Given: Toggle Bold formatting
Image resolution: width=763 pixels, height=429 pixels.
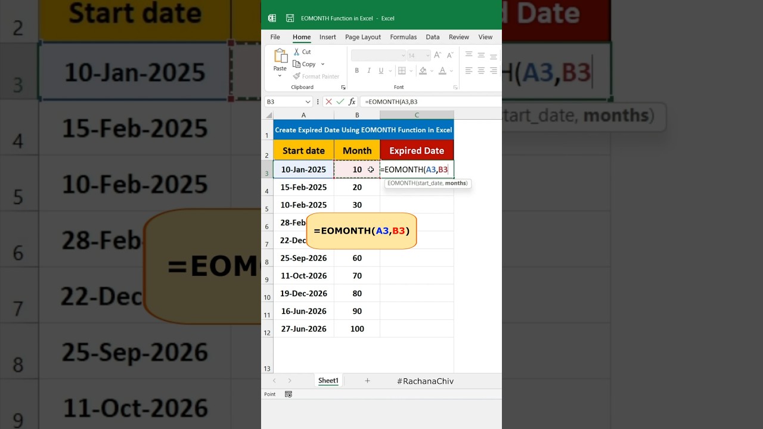Looking at the screenshot, I should click(357, 71).
